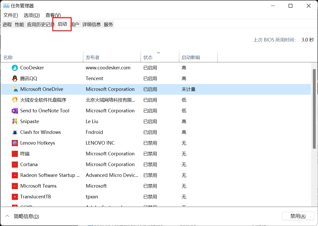
Task: Click the Microsoft Teams startup icon
Action: pyautogui.click(x=15, y=186)
